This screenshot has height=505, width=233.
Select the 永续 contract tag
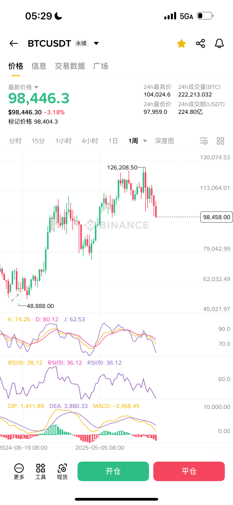81,43
